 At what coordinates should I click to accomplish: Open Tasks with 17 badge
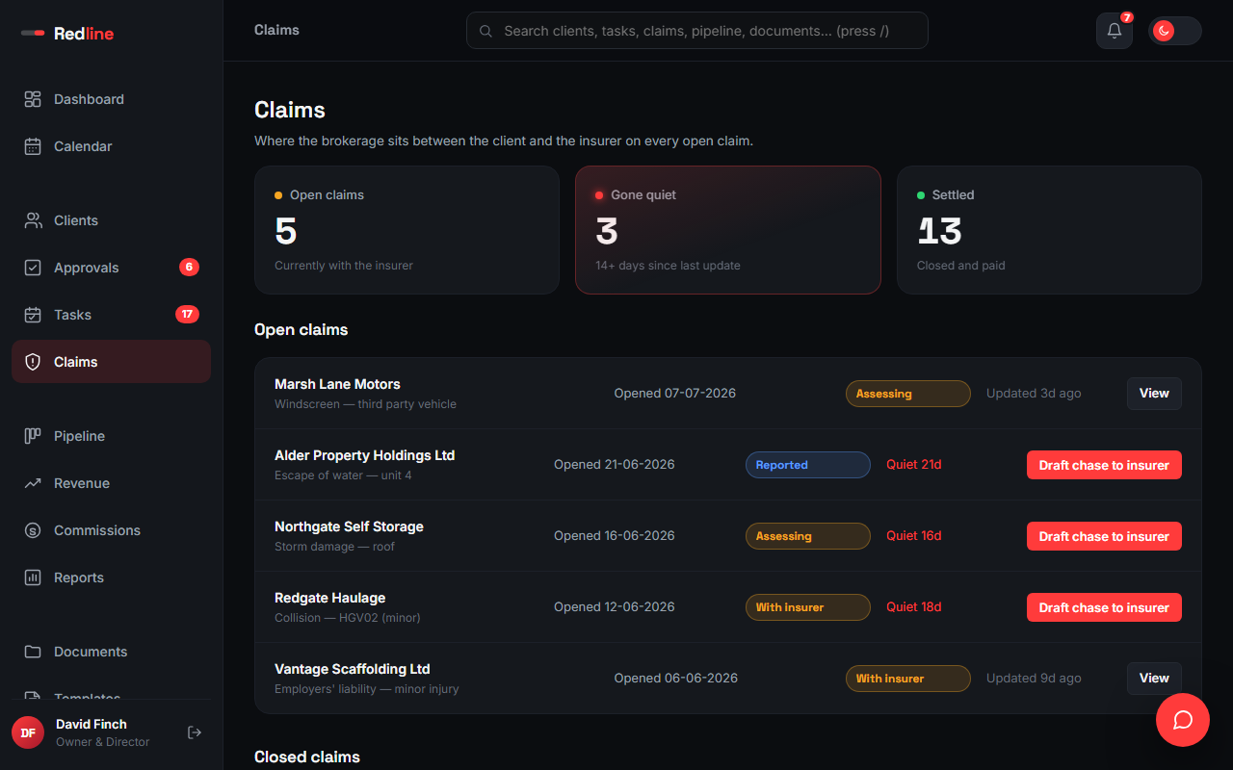click(x=111, y=315)
